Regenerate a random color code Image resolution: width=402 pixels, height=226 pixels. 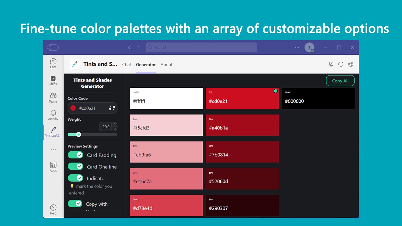(x=112, y=108)
